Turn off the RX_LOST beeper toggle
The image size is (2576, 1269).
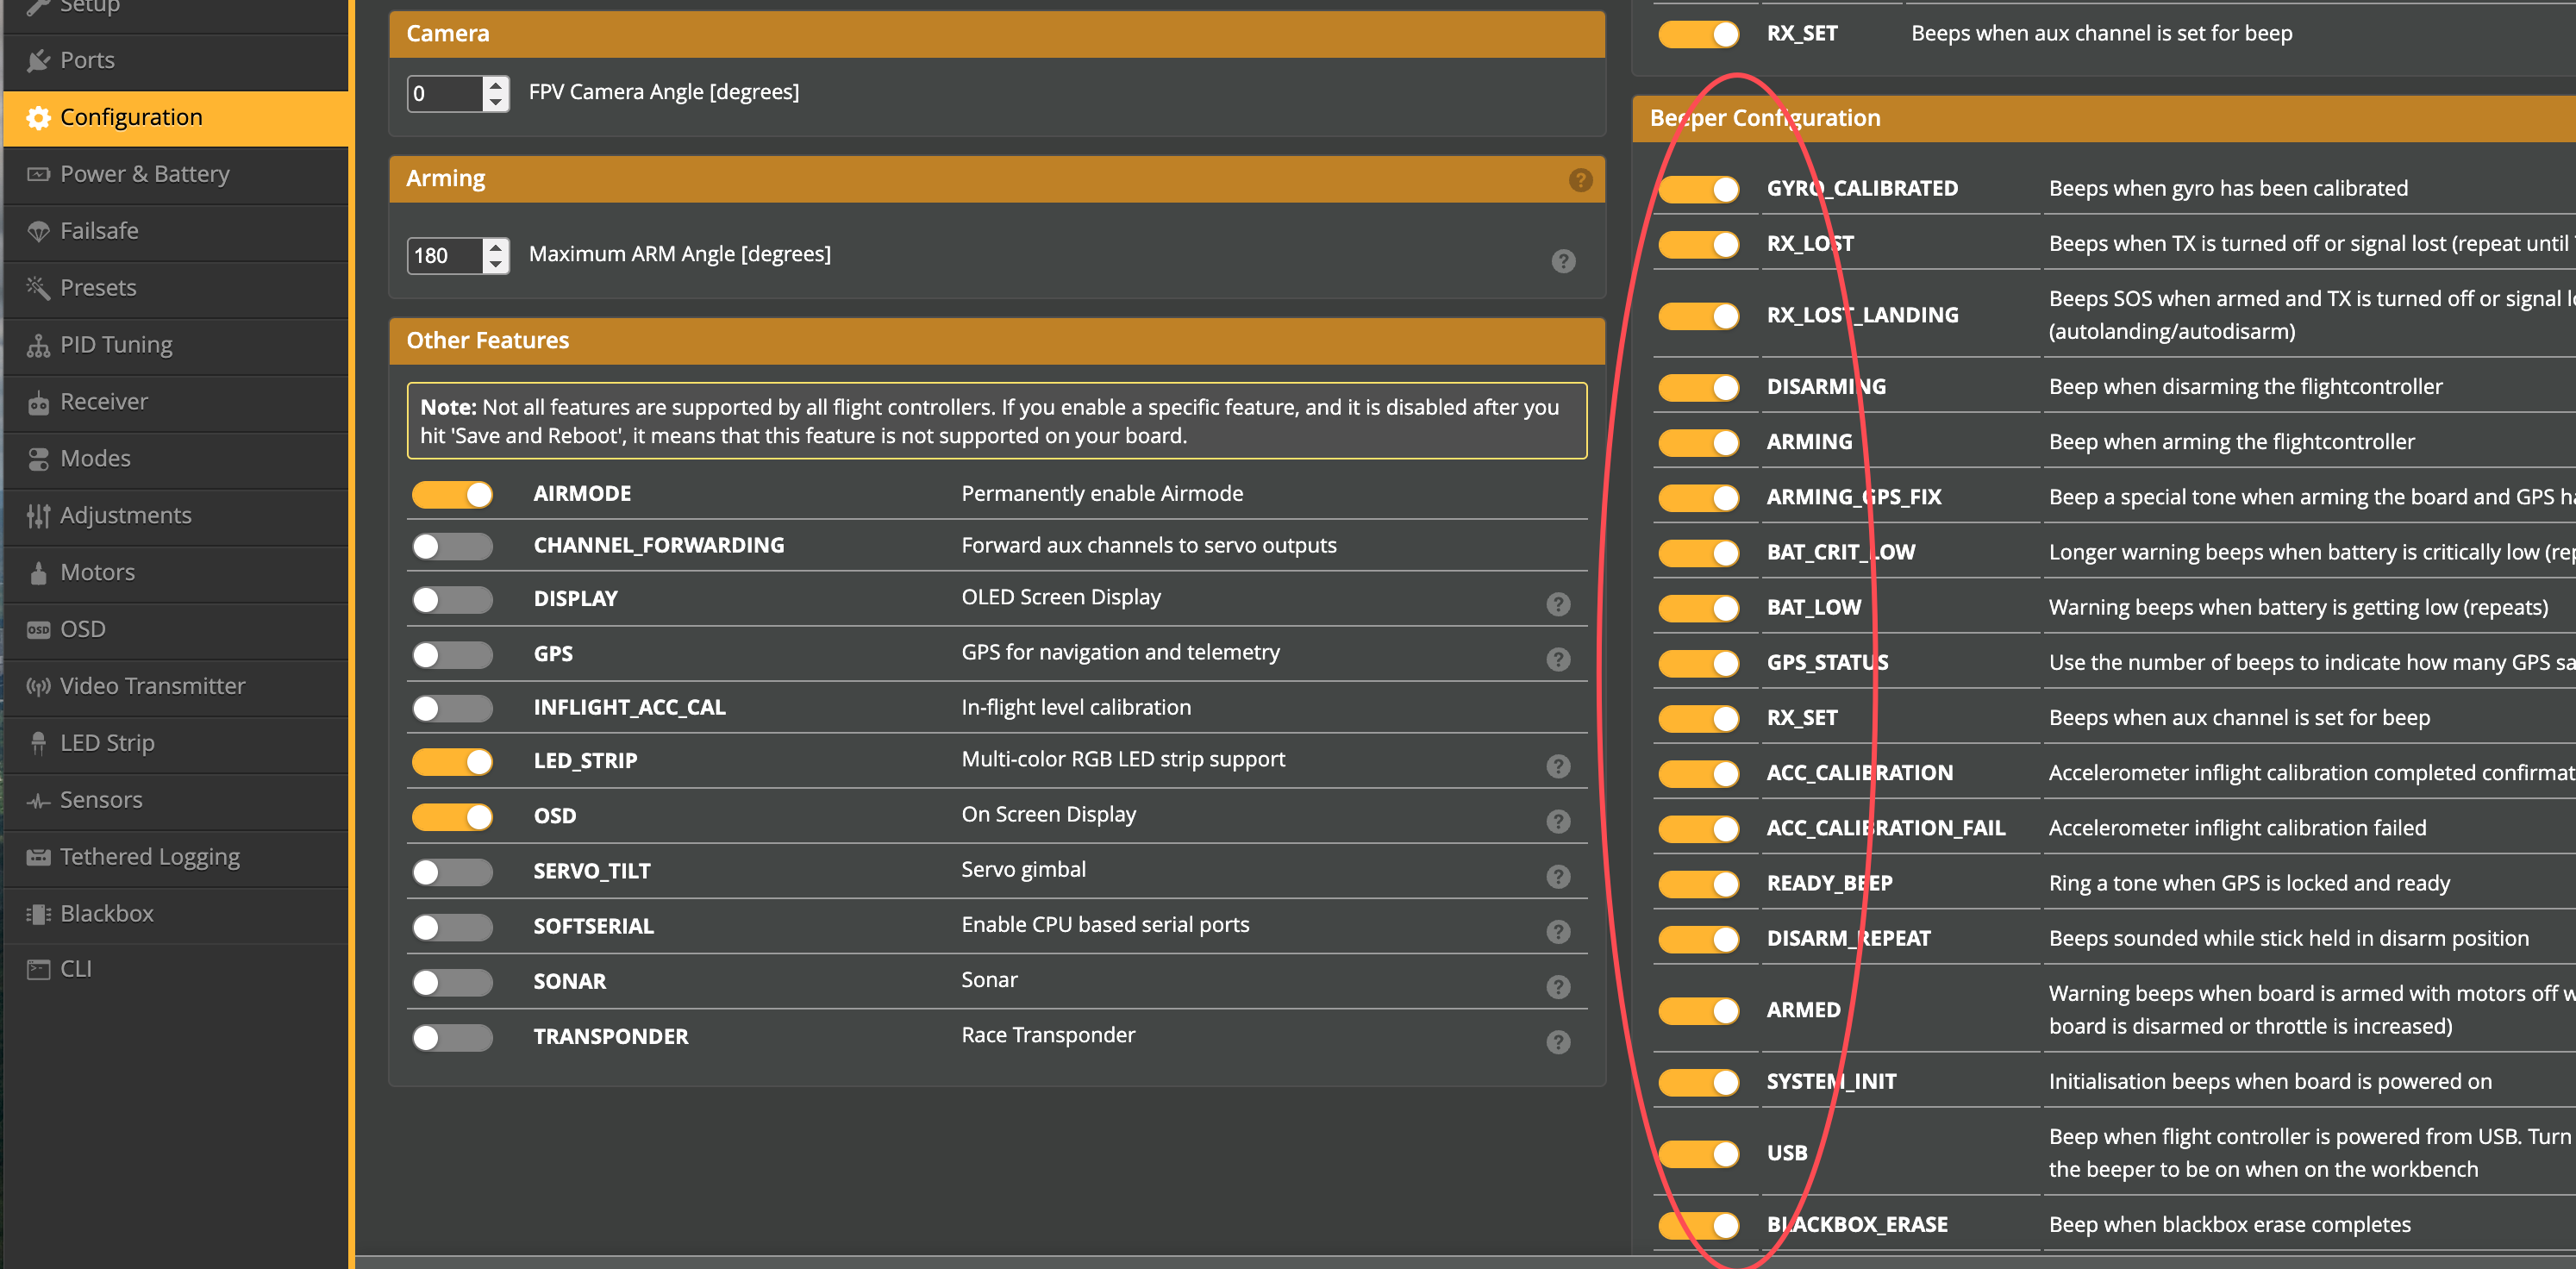click(1699, 245)
